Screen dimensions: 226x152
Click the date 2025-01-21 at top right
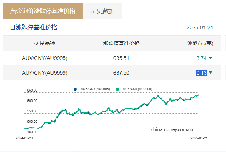click(x=200, y=27)
